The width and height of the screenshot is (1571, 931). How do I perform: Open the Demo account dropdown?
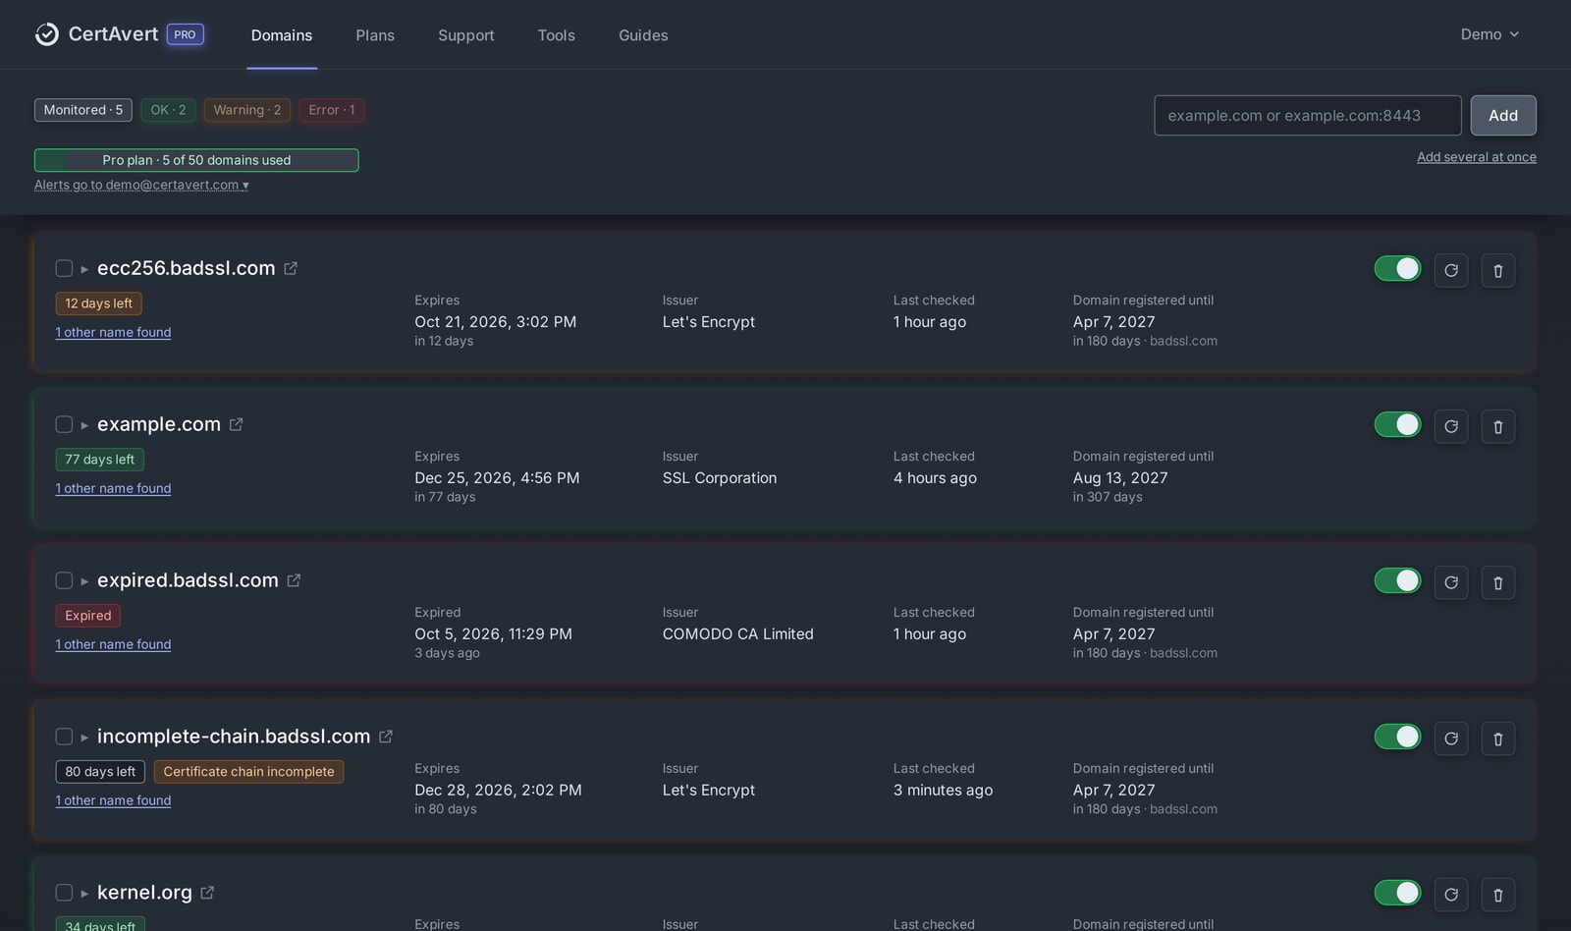coord(1490,34)
